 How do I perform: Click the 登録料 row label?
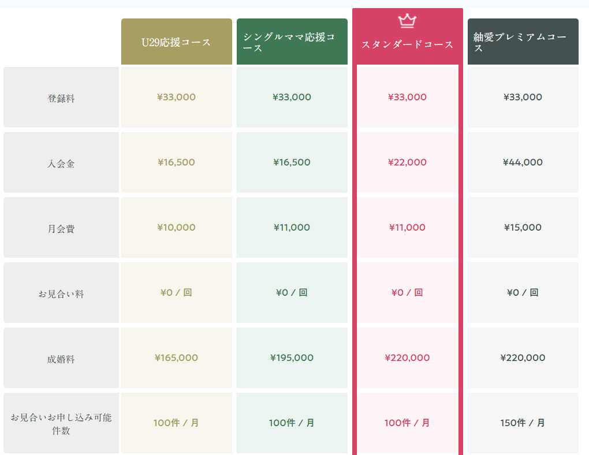coord(61,98)
